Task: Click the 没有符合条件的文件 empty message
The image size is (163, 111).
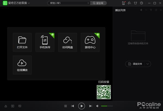Action: [x=138, y=44]
